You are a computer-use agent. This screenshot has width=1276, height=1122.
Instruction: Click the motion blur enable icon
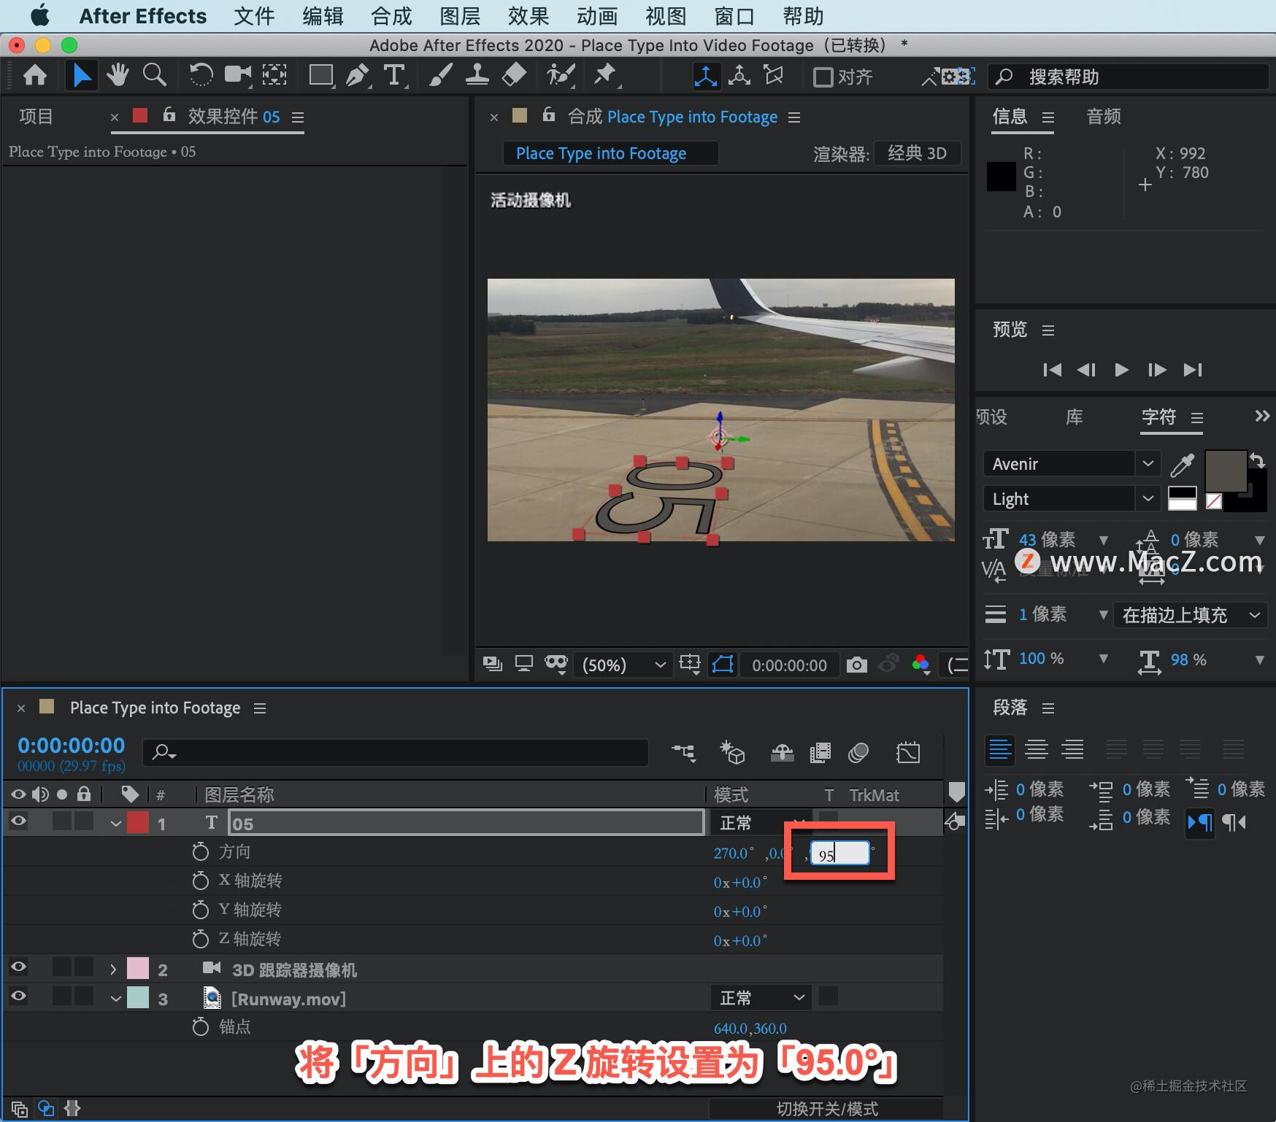pyautogui.click(x=858, y=752)
